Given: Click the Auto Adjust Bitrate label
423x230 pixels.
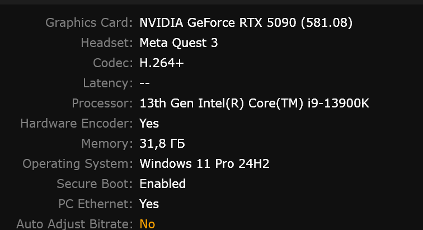Looking at the screenshot, I should (74, 224).
